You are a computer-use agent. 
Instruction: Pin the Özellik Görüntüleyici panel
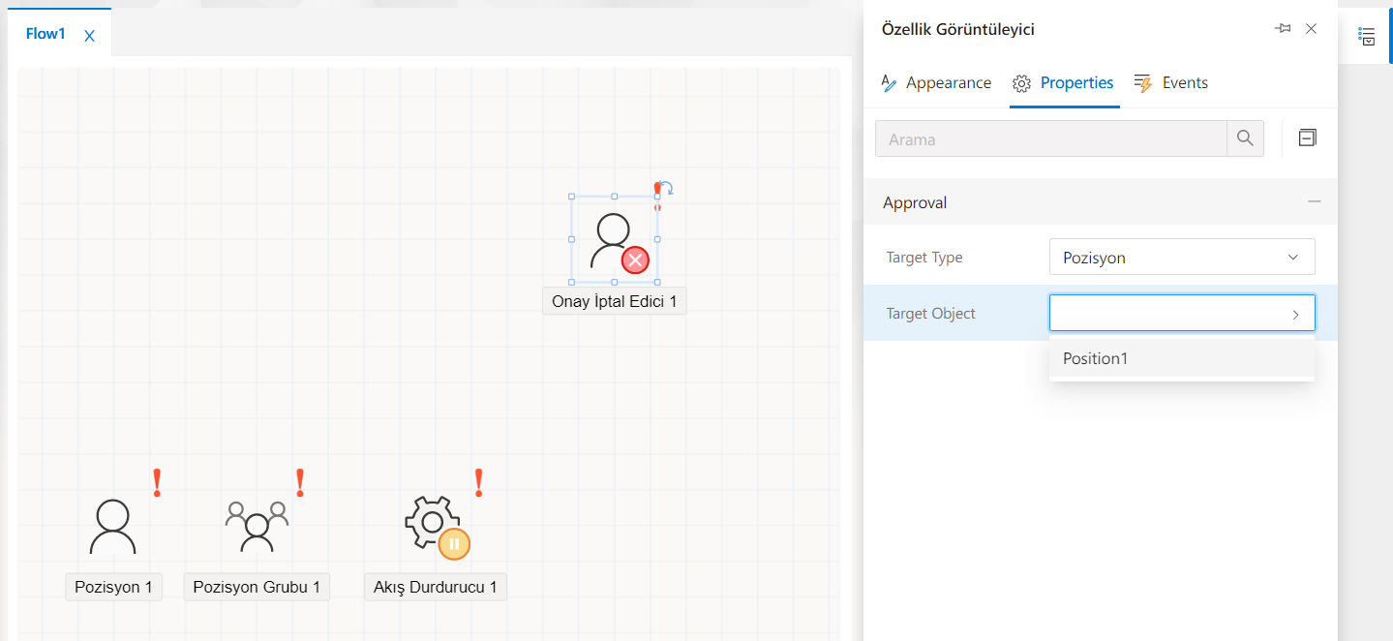click(1284, 29)
